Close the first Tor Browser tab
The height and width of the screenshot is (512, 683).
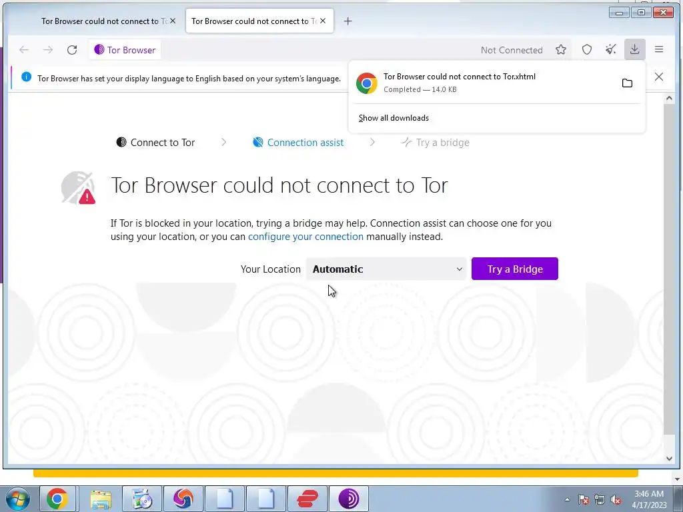(173, 21)
